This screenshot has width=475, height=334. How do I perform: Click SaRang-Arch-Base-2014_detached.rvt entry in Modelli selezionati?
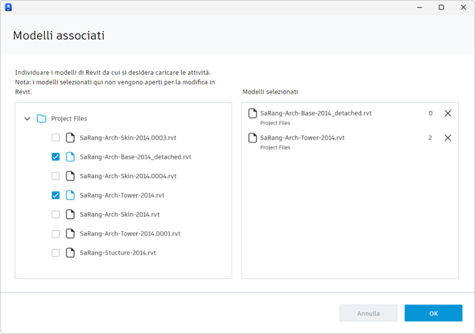click(x=316, y=113)
